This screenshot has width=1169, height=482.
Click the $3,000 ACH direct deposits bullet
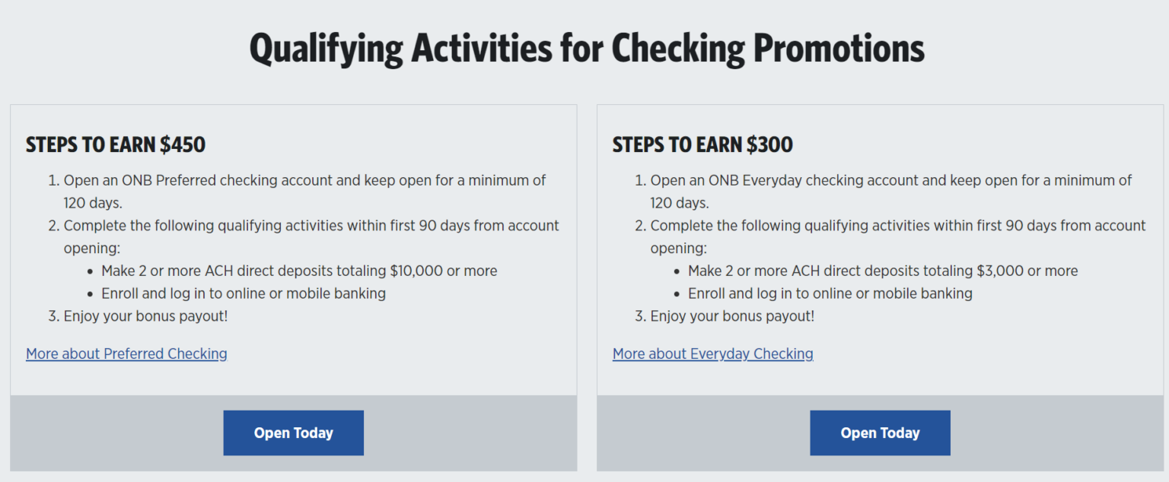pyautogui.click(x=883, y=271)
